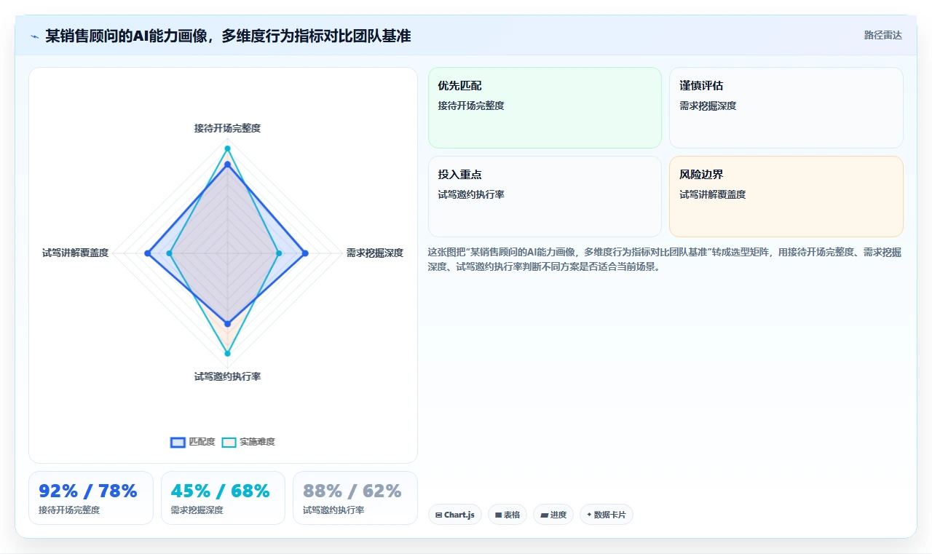Toggle the 匹配度 legend item
The image size is (932, 554).
coord(193,442)
